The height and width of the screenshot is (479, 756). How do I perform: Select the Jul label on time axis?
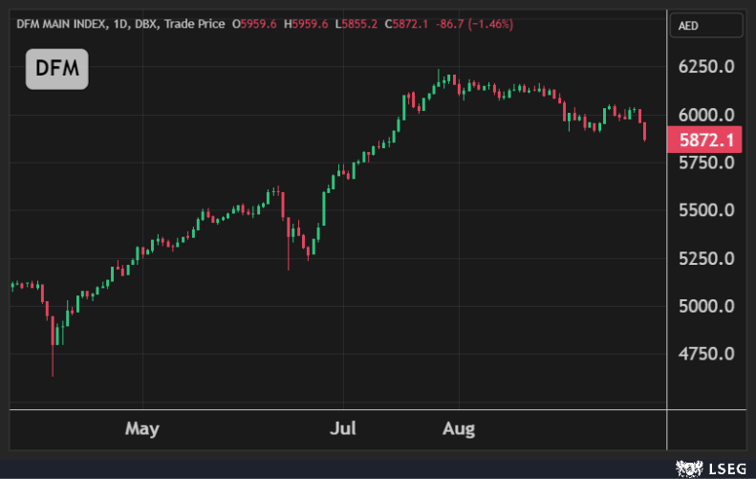coord(342,427)
